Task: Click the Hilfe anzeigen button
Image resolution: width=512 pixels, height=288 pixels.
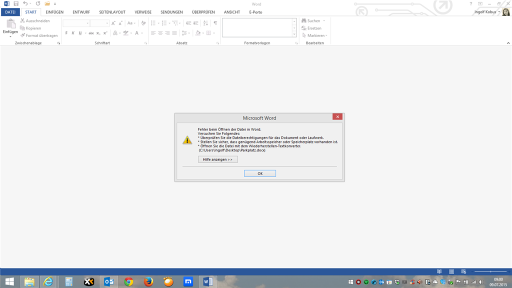Action: click(218, 159)
